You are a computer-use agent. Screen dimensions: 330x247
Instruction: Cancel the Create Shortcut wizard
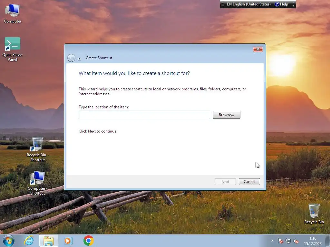[x=249, y=182]
